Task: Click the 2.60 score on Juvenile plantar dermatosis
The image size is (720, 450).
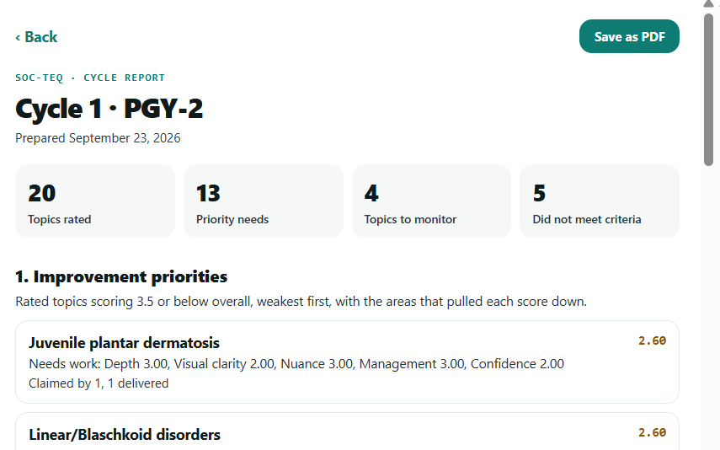Action: (x=652, y=340)
